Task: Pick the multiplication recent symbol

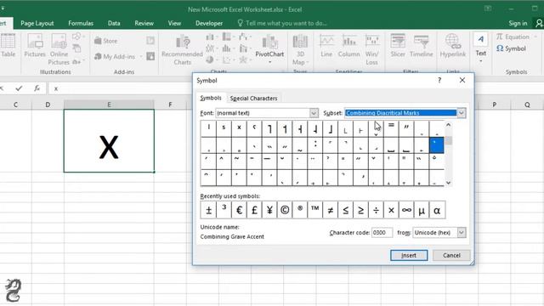Action: pyautogui.click(x=391, y=210)
